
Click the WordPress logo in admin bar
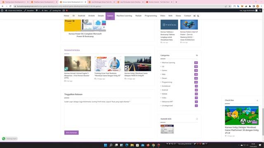point(2,10)
